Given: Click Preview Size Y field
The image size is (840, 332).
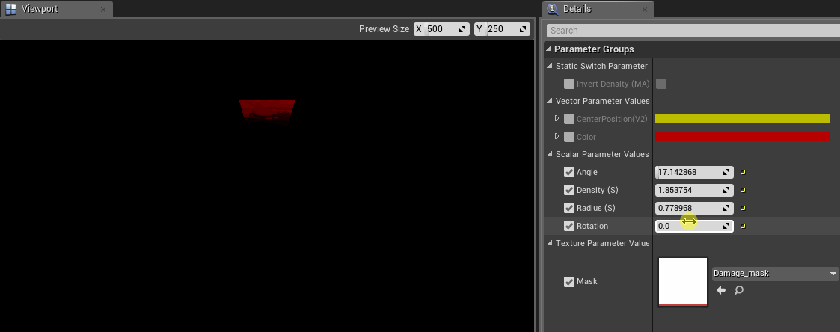Looking at the screenshot, I should point(502,29).
